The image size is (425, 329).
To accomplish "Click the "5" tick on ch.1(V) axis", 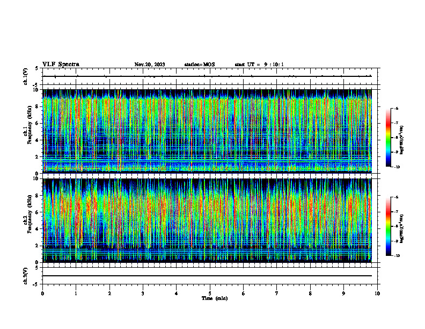I will point(38,68).
